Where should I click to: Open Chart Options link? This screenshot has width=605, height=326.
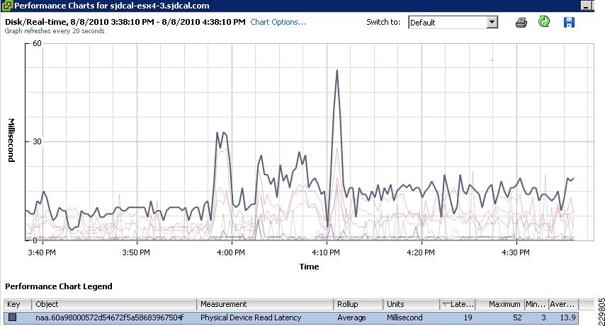tap(278, 22)
